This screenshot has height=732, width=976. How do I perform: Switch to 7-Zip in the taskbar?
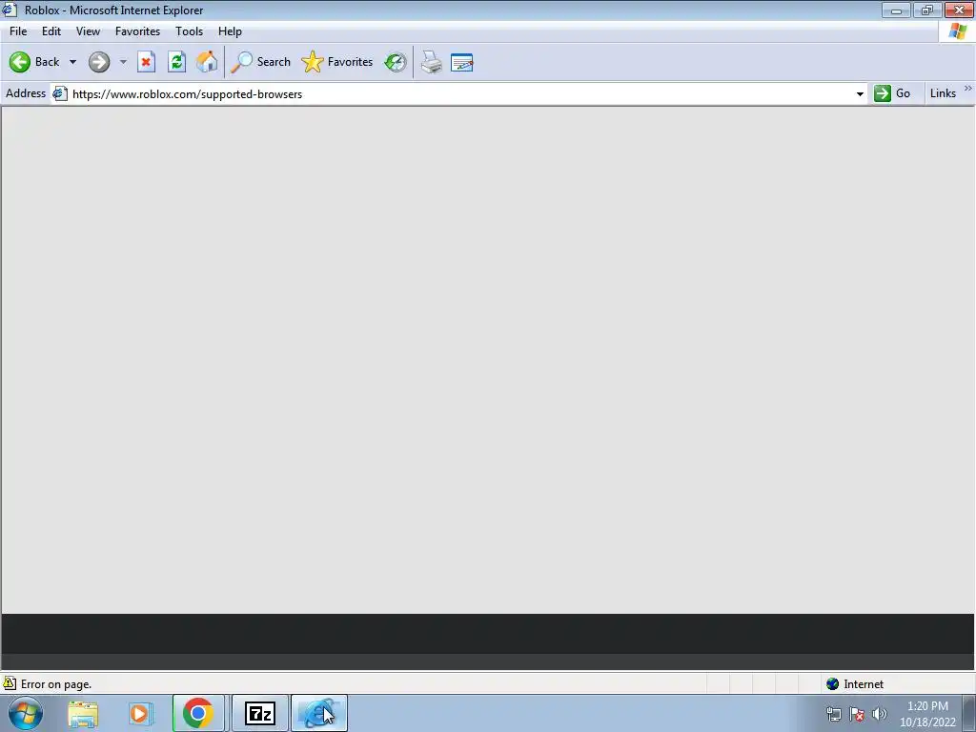[x=259, y=713]
